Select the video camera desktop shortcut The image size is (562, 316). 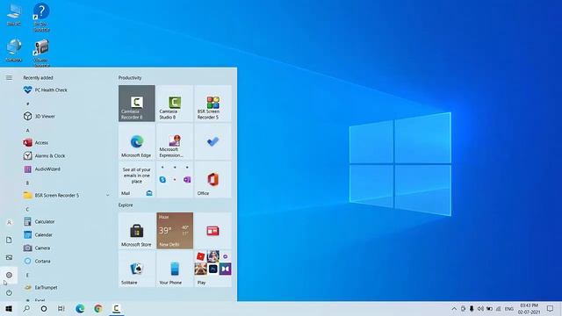pyautogui.click(x=41, y=53)
